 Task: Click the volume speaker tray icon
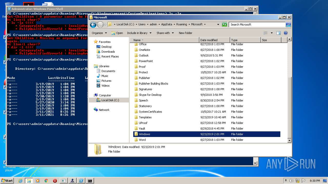pyautogui.click(x=291, y=181)
